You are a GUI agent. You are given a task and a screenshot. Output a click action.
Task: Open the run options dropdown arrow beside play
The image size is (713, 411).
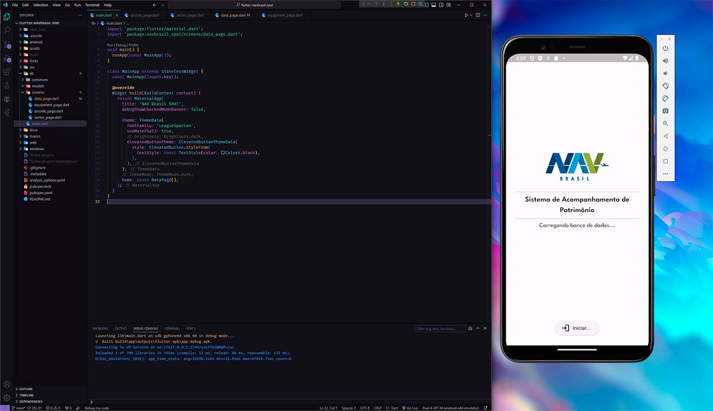[471, 15]
